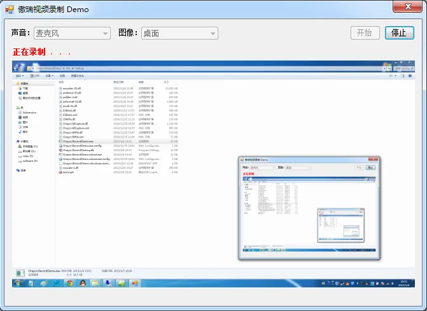Click the Chrome icon in the previewed taskbar
427x311 pixels.
[x=70, y=283]
